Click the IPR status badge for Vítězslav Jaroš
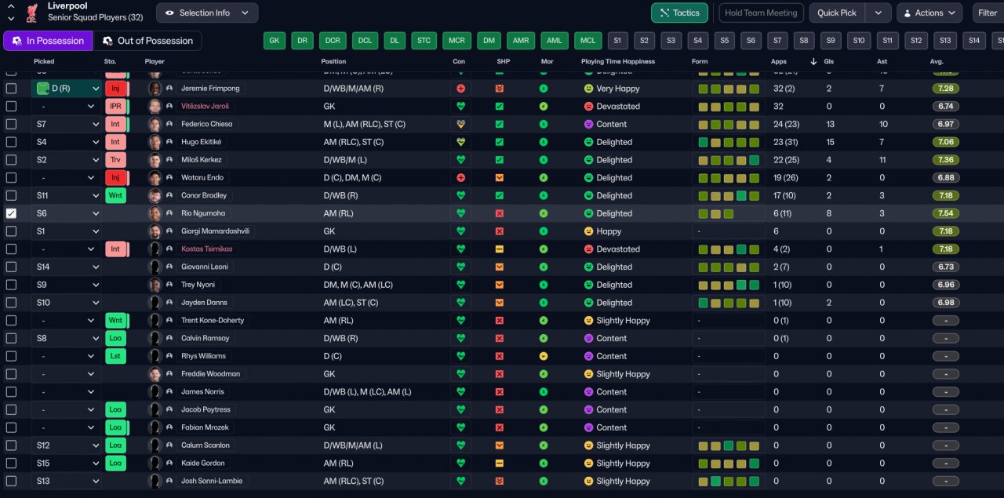 point(115,107)
